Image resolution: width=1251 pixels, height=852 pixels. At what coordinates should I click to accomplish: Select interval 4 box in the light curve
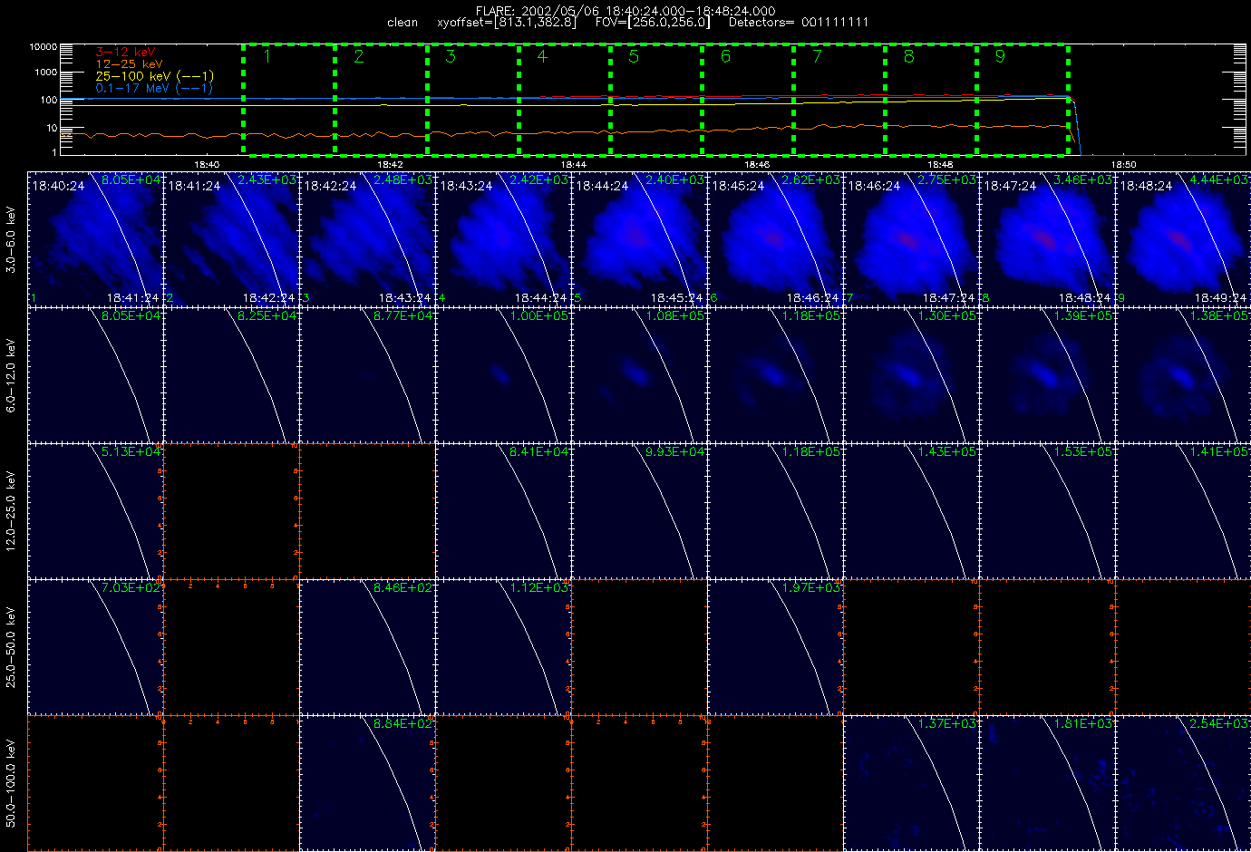[564, 99]
